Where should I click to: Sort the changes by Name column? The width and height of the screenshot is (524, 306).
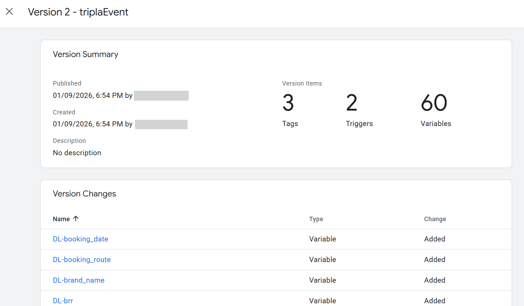61,219
